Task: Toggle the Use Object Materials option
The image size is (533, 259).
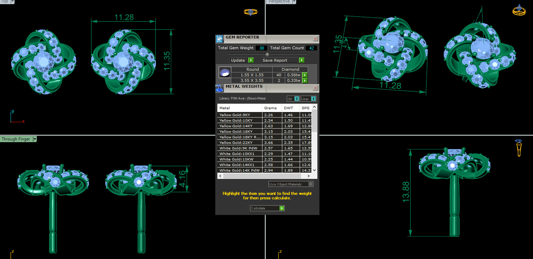Action: [291, 184]
